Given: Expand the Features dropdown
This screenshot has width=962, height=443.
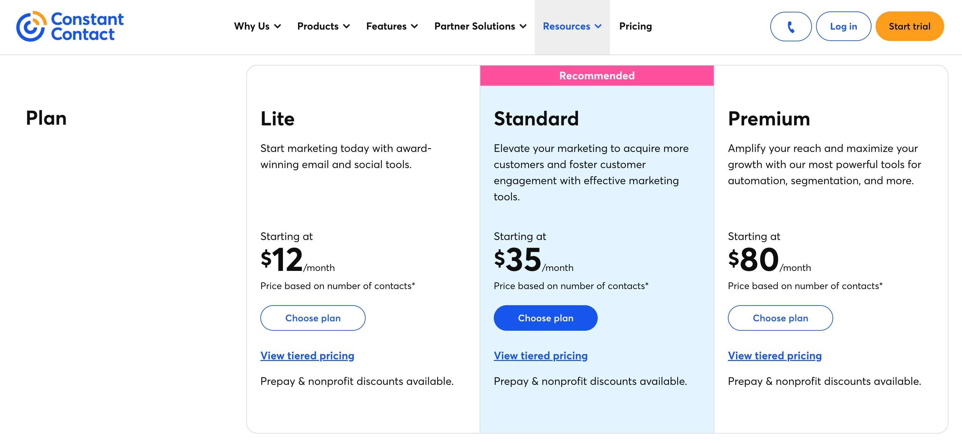Looking at the screenshot, I should pos(392,27).
